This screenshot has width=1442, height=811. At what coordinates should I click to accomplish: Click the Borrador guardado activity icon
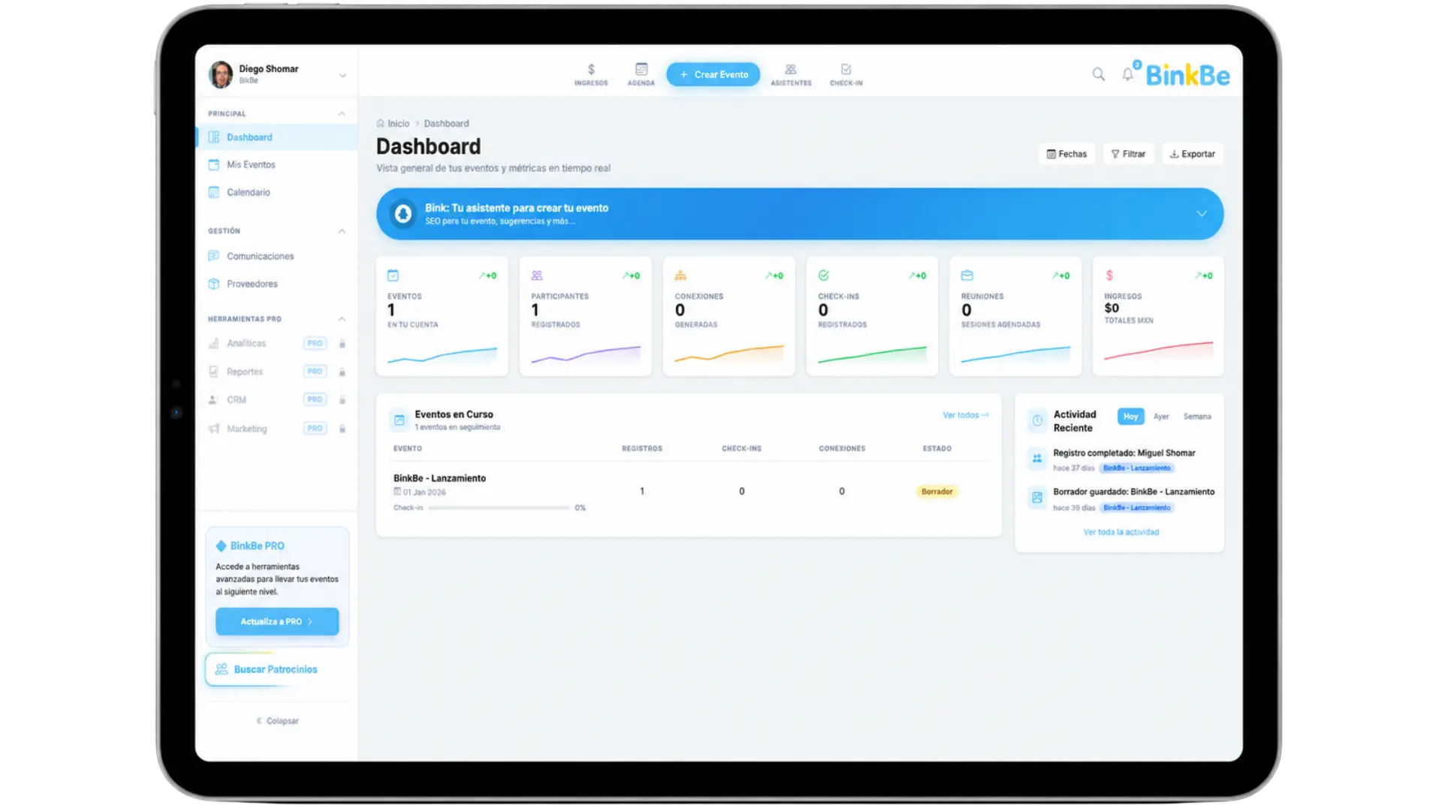click(1037, 497)
